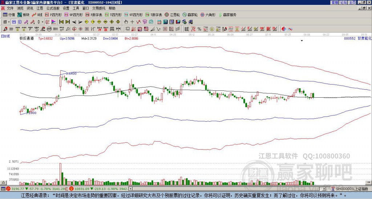Open the 9P四方形 tool
This screenshot has height=199, width=372.
[x=73, y=15]
